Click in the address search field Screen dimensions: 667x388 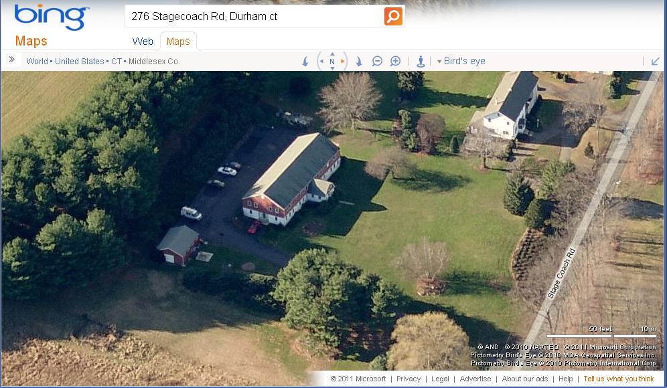click(254, 17)
